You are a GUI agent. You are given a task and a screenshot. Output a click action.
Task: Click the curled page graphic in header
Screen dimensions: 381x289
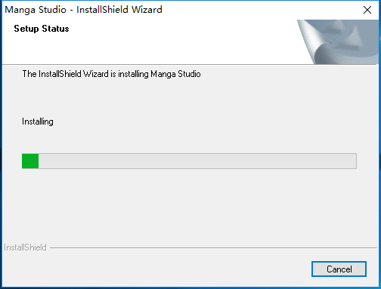pos(313,42)
